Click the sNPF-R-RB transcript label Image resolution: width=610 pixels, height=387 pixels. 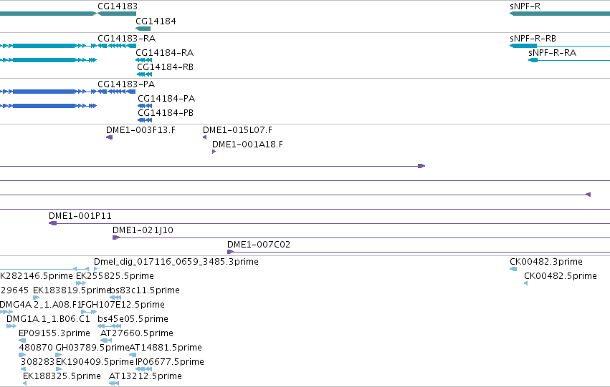click(533, 39)
